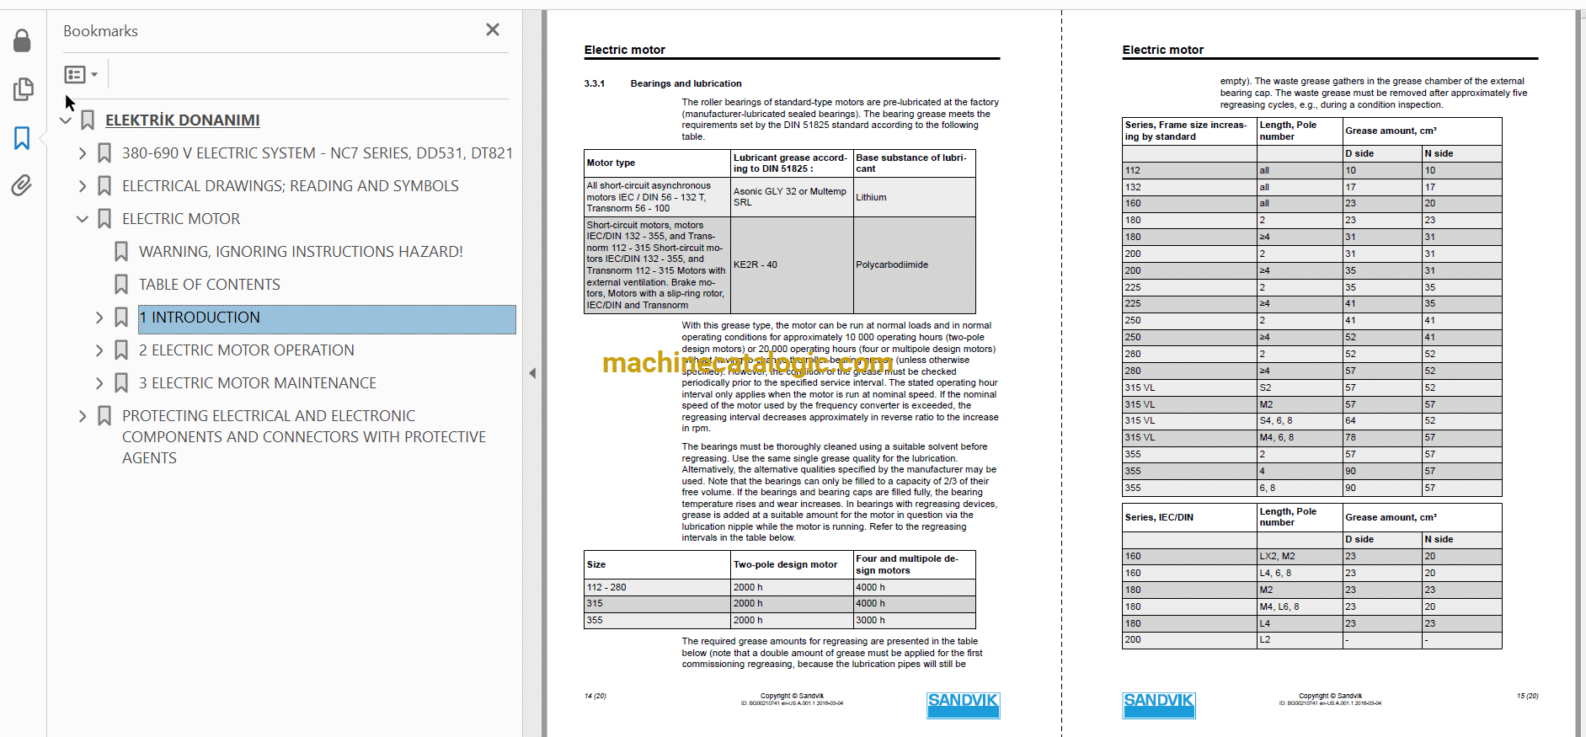Click 'Polycarbodiimide' table cell
Viewport: 1586px width, 737px height.
pos(915,264)
